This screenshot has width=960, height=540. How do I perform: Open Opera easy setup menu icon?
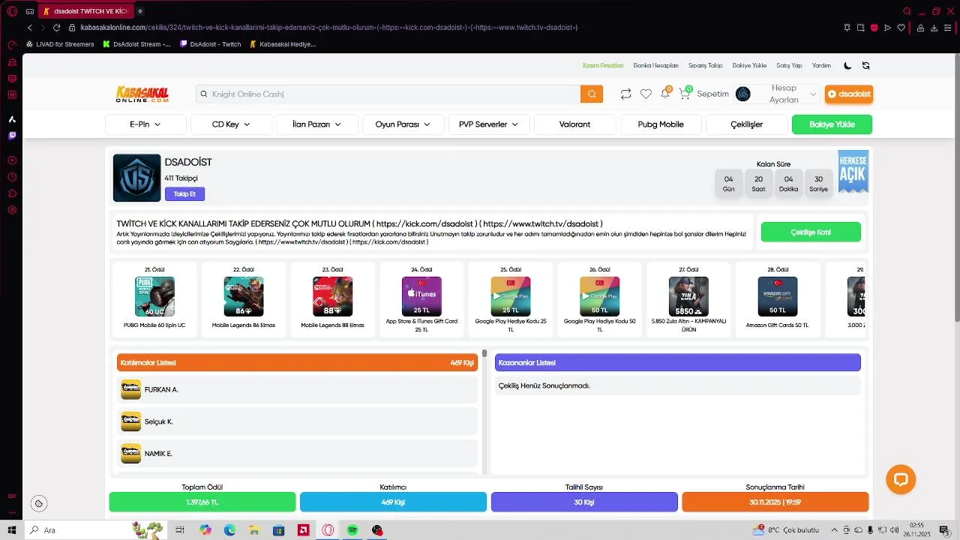[x=948, y=28]
